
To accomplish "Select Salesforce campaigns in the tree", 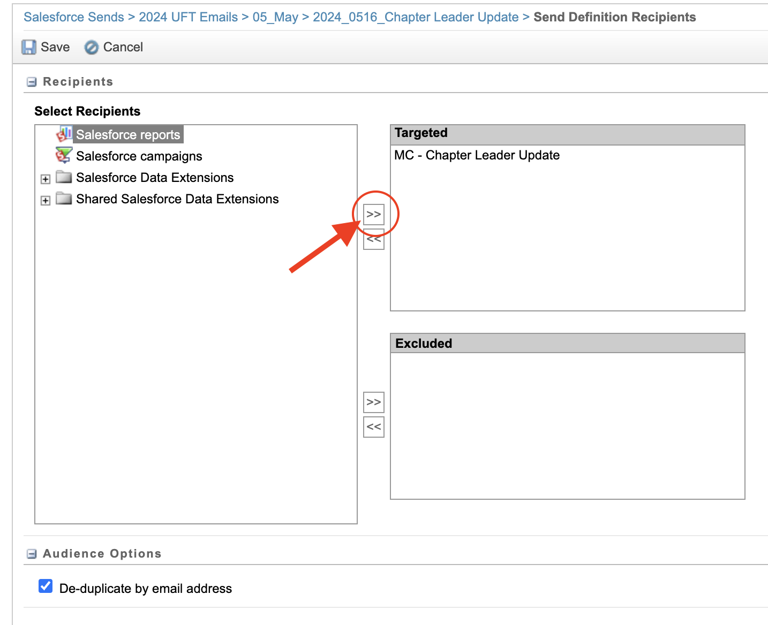I will [139, 156].
